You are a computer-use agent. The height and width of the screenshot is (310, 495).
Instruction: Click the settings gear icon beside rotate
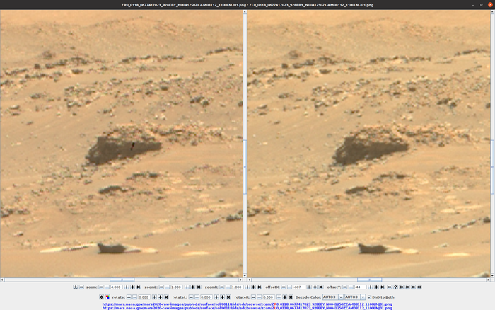click(101, 297)
